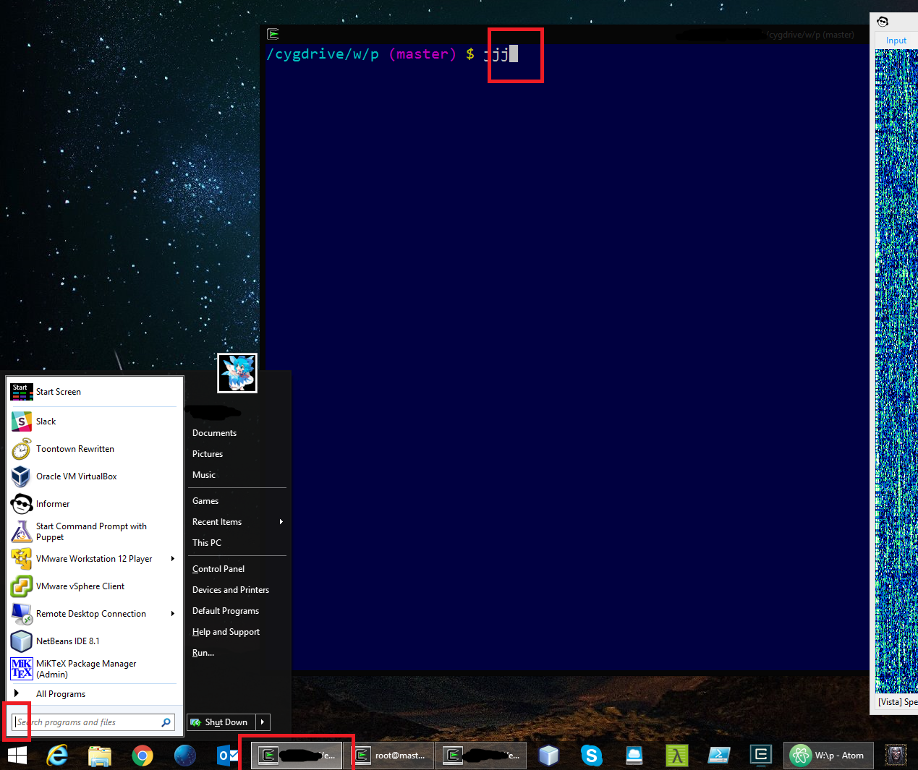Open Shut Down options arrow
The image size is (918, 770).
(x=263, y=722)
